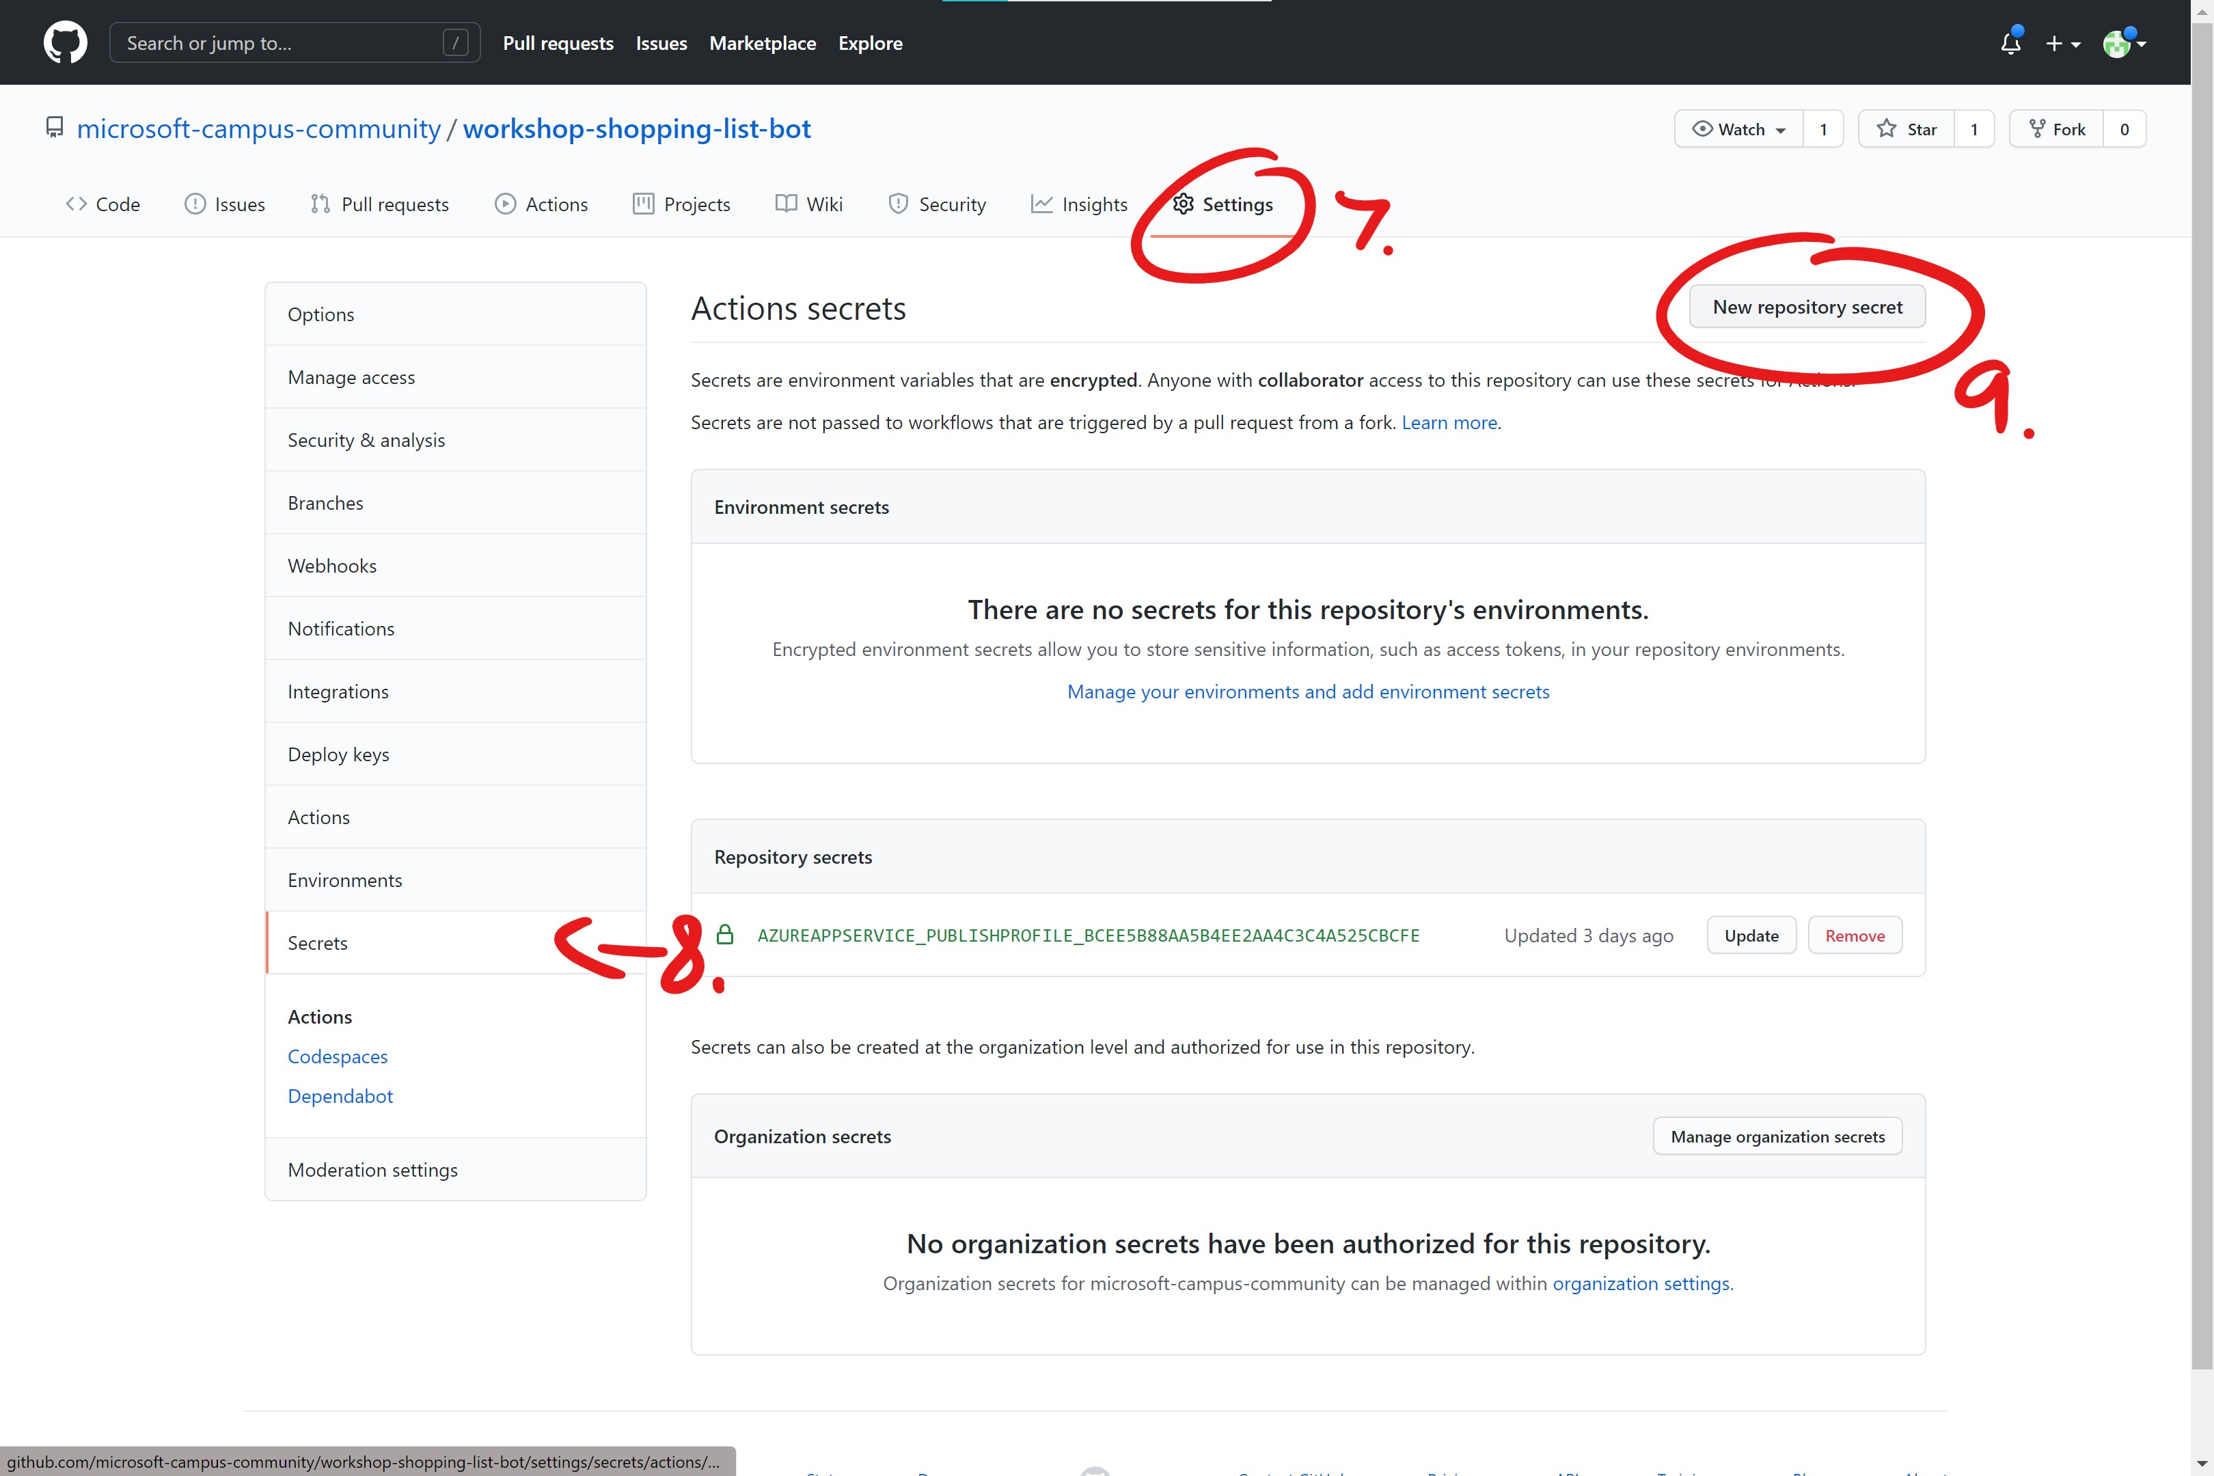
Task: Click the Fork icon button
Action: click(2057, 129)
